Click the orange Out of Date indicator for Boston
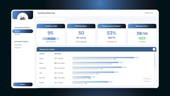 (x=55, y=63)
